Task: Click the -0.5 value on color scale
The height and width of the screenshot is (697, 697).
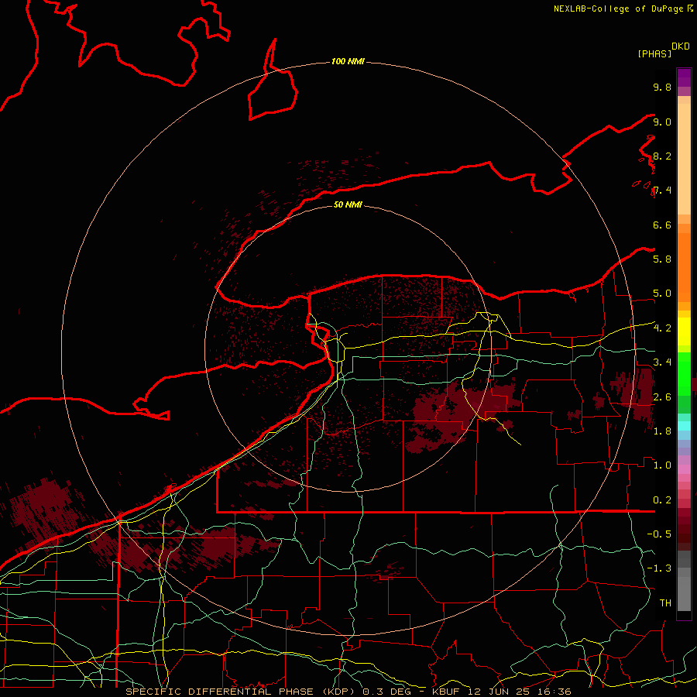Action: tap(659, 534)
